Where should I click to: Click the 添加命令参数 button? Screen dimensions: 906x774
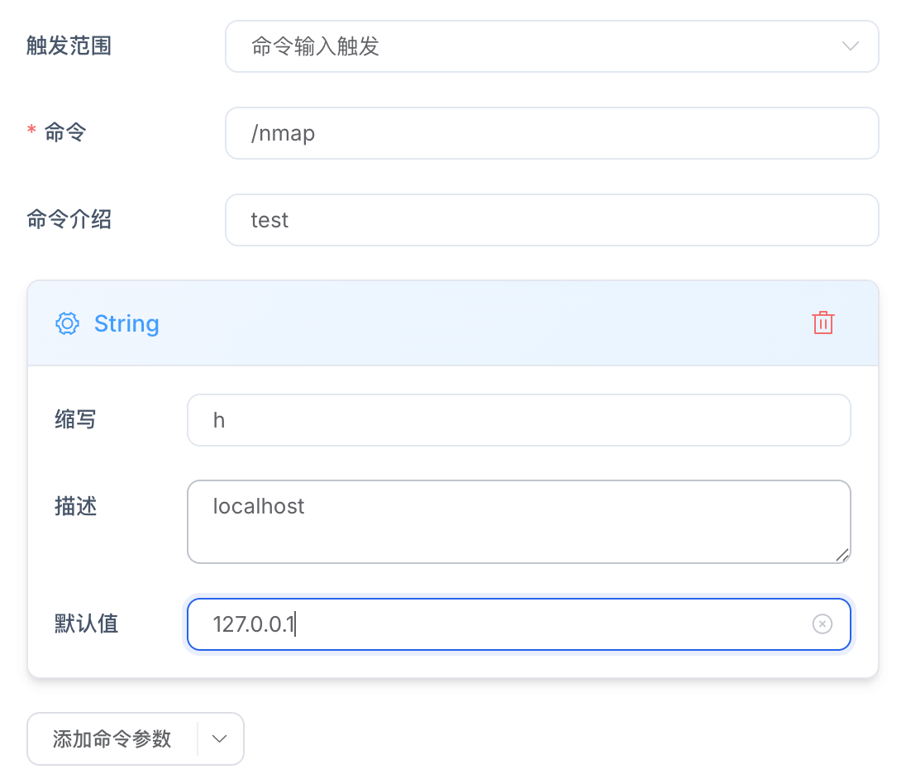[x=112, y=738]
